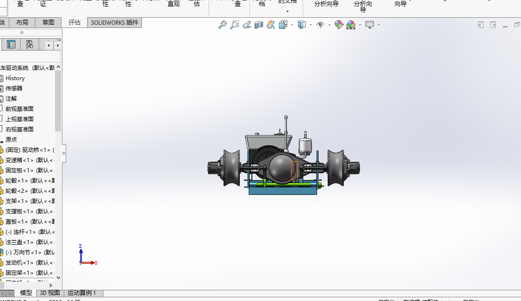
Task: Open PropertyManager tab icon
Action: tap(11, 44)
